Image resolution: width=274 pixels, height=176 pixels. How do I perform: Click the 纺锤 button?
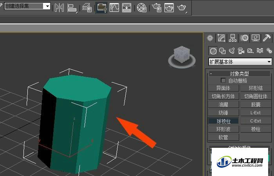224,113
